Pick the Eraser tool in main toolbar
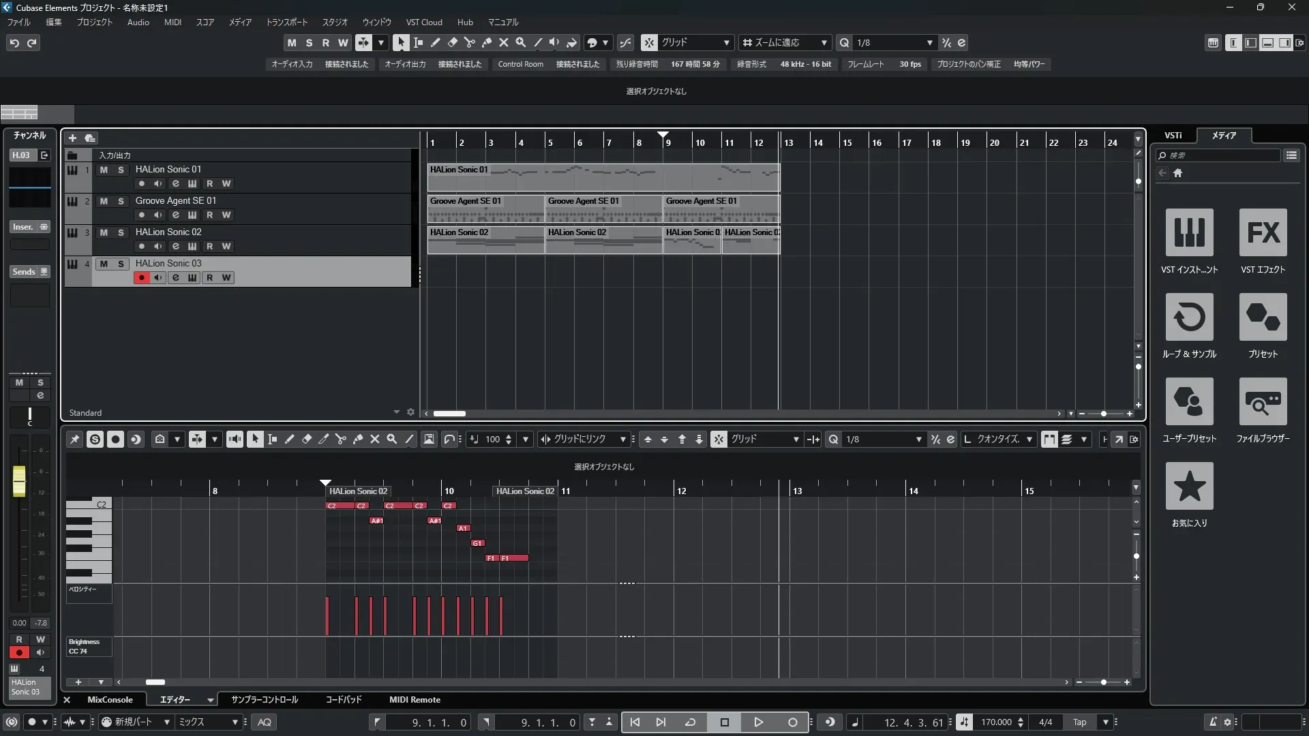 click(452, 42)
